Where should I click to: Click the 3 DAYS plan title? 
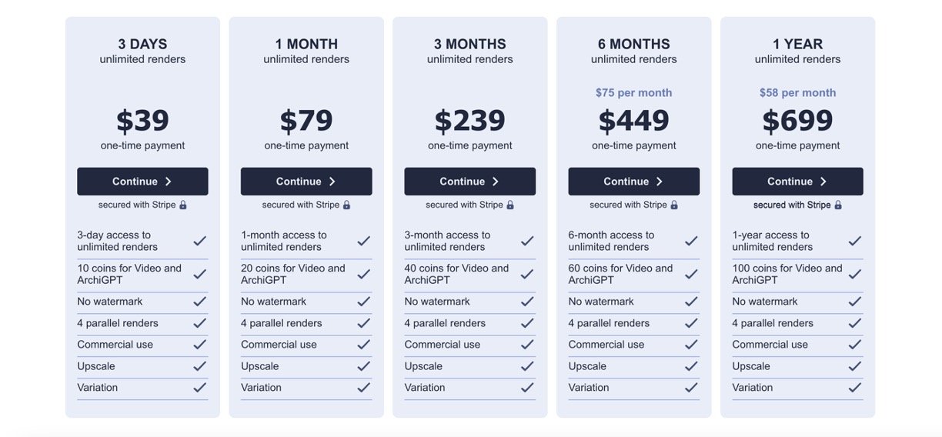tap(142, 44)
